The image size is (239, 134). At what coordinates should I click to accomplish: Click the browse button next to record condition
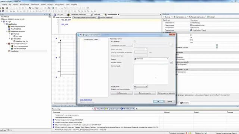(x=171, y=62)
